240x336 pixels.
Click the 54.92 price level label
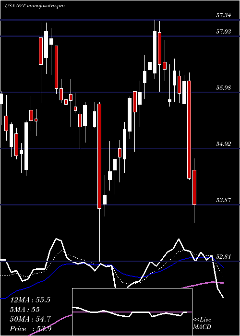224,144
